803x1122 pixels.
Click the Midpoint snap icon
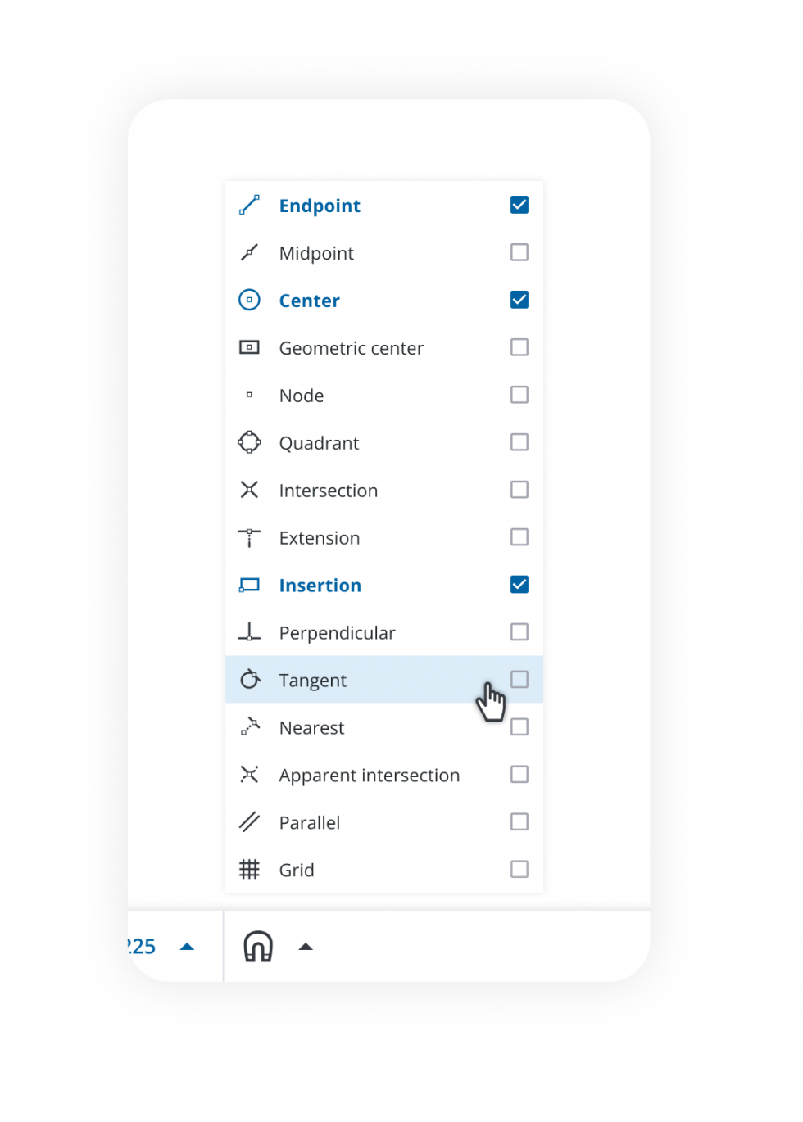[x=249, y=252]
